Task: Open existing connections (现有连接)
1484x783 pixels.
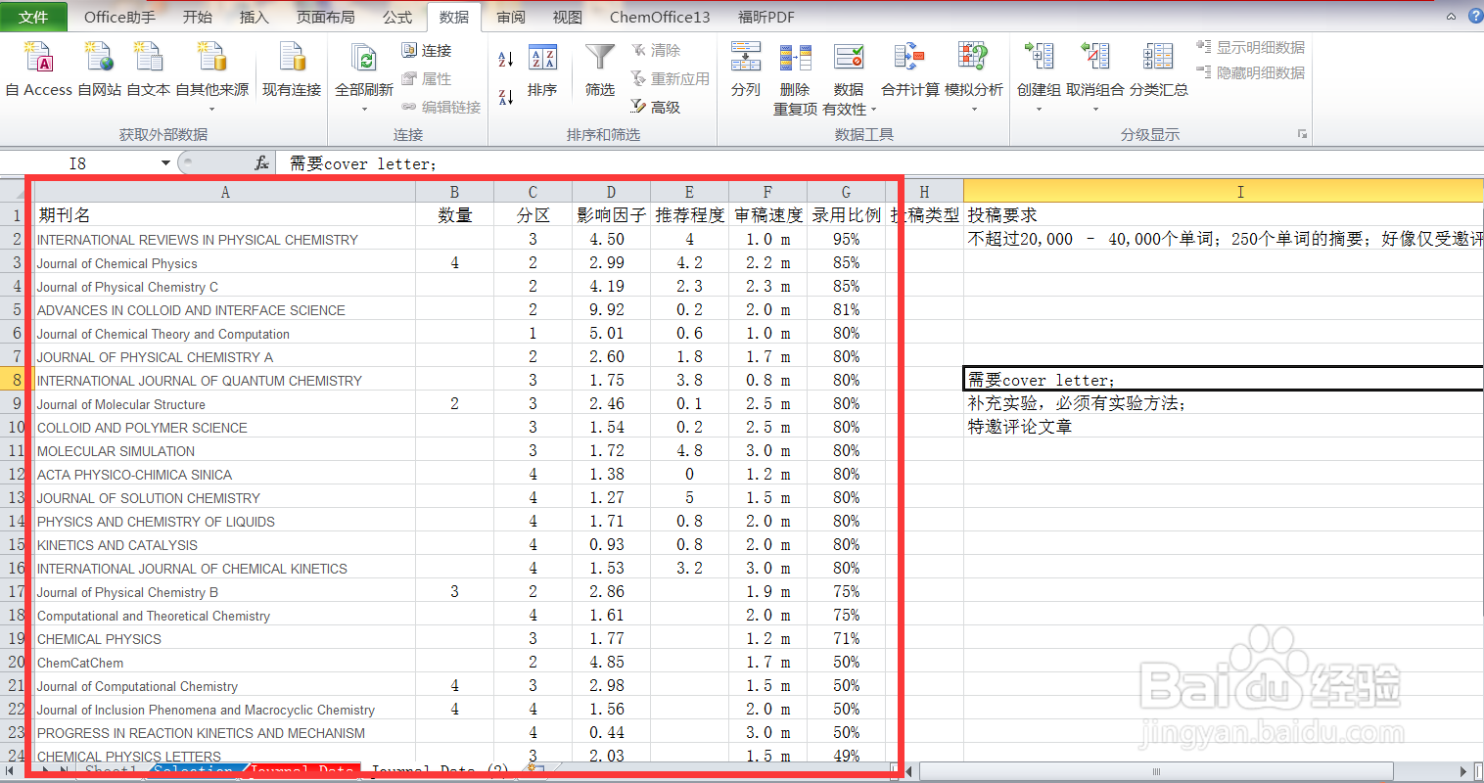Action: (292, 70)
